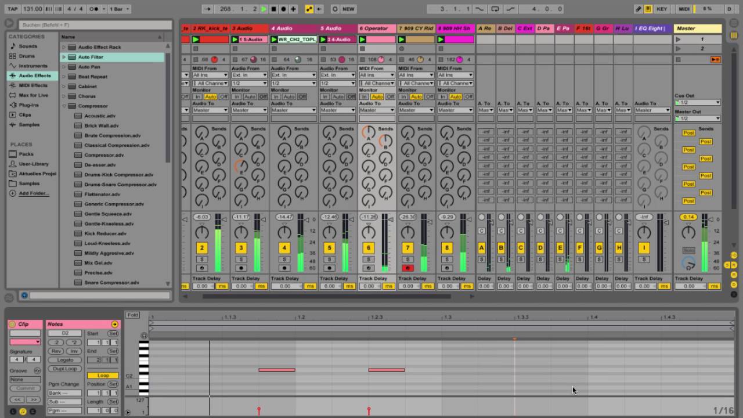This screenshot has width=743, height=418.
Task: Click the TAP tempo button
Action: tap(12, 9)
